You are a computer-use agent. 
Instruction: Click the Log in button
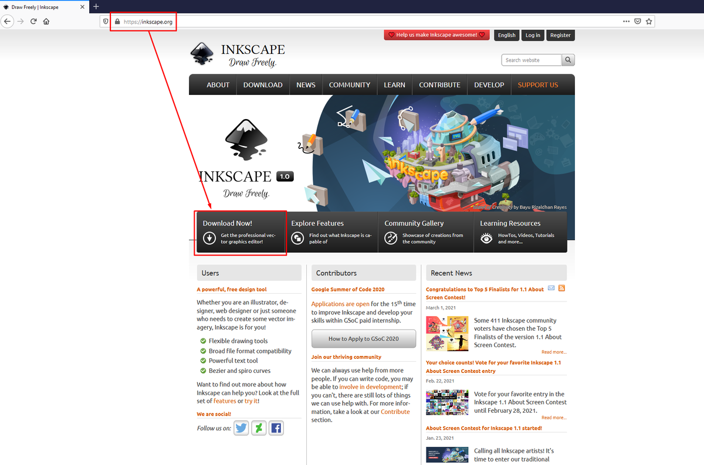[x=533, y=35]
